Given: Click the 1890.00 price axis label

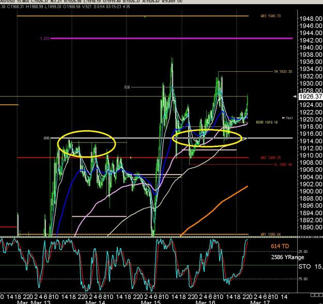Looking at the screenshot, I should click(311, 227).
